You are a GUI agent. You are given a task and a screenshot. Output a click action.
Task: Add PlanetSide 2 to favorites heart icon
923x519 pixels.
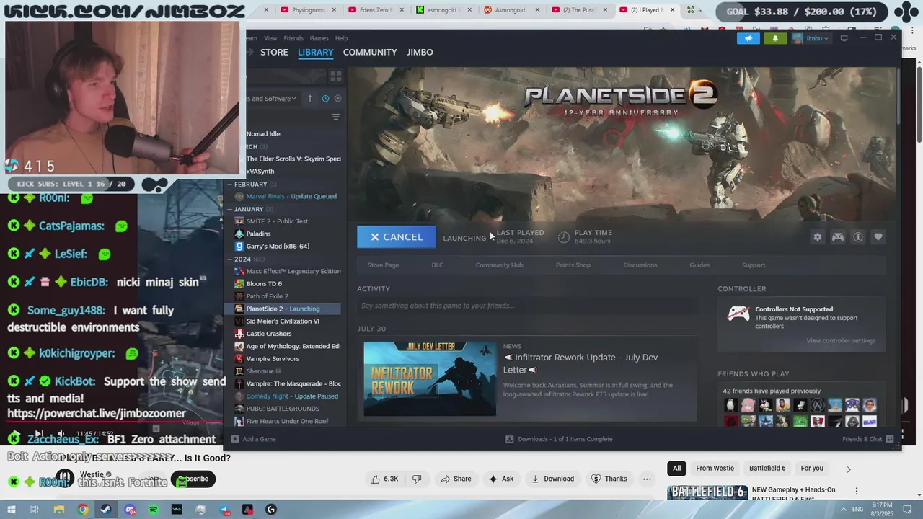[878, 237]
